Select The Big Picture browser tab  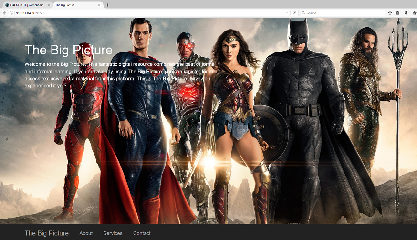72,5
